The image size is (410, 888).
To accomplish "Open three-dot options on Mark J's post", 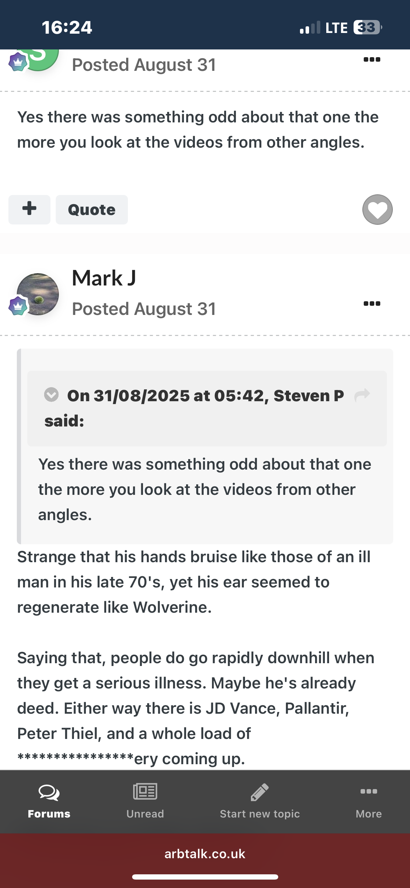I will point(372,303).
